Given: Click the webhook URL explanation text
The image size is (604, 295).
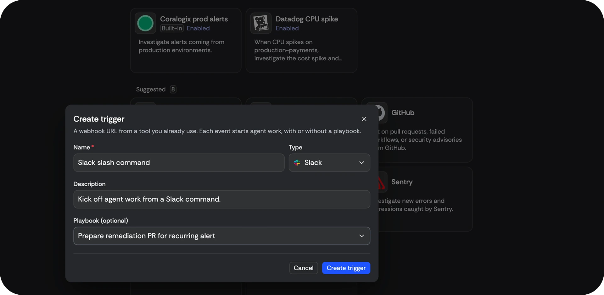Looking at the screenshot, I should (x=217, y=131).
